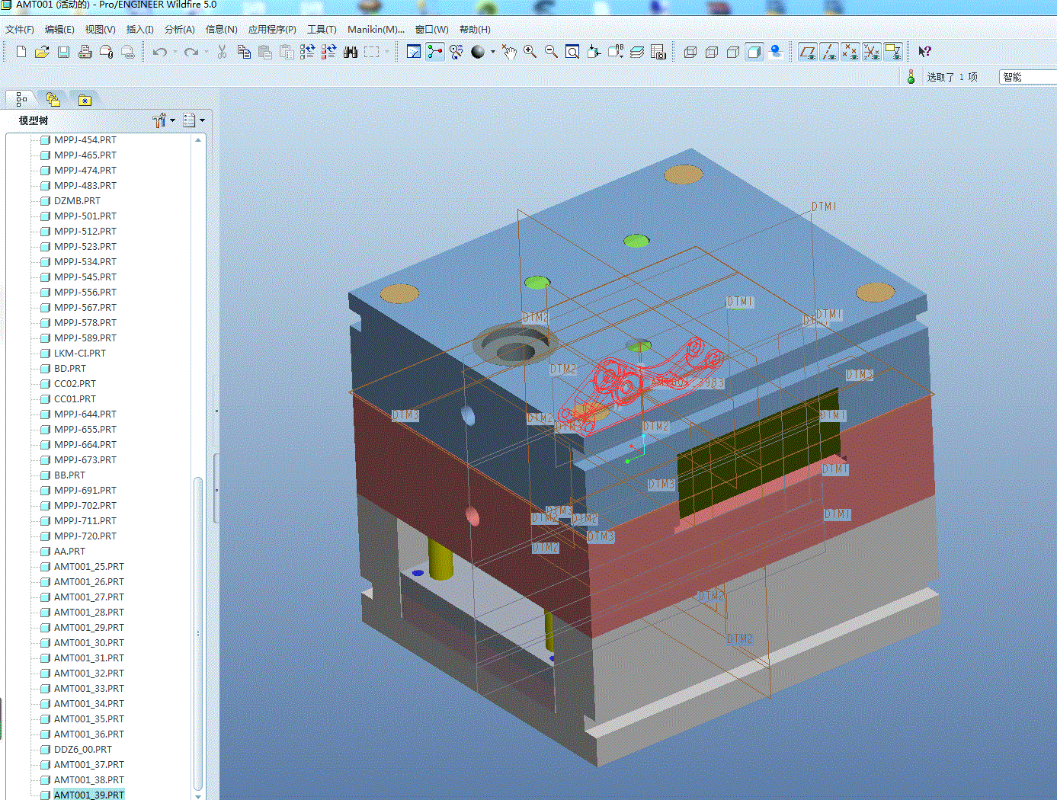Viewport: 1057px width, 800px height.
Task: Toggle datum axes display
Action: click(828, 52)
